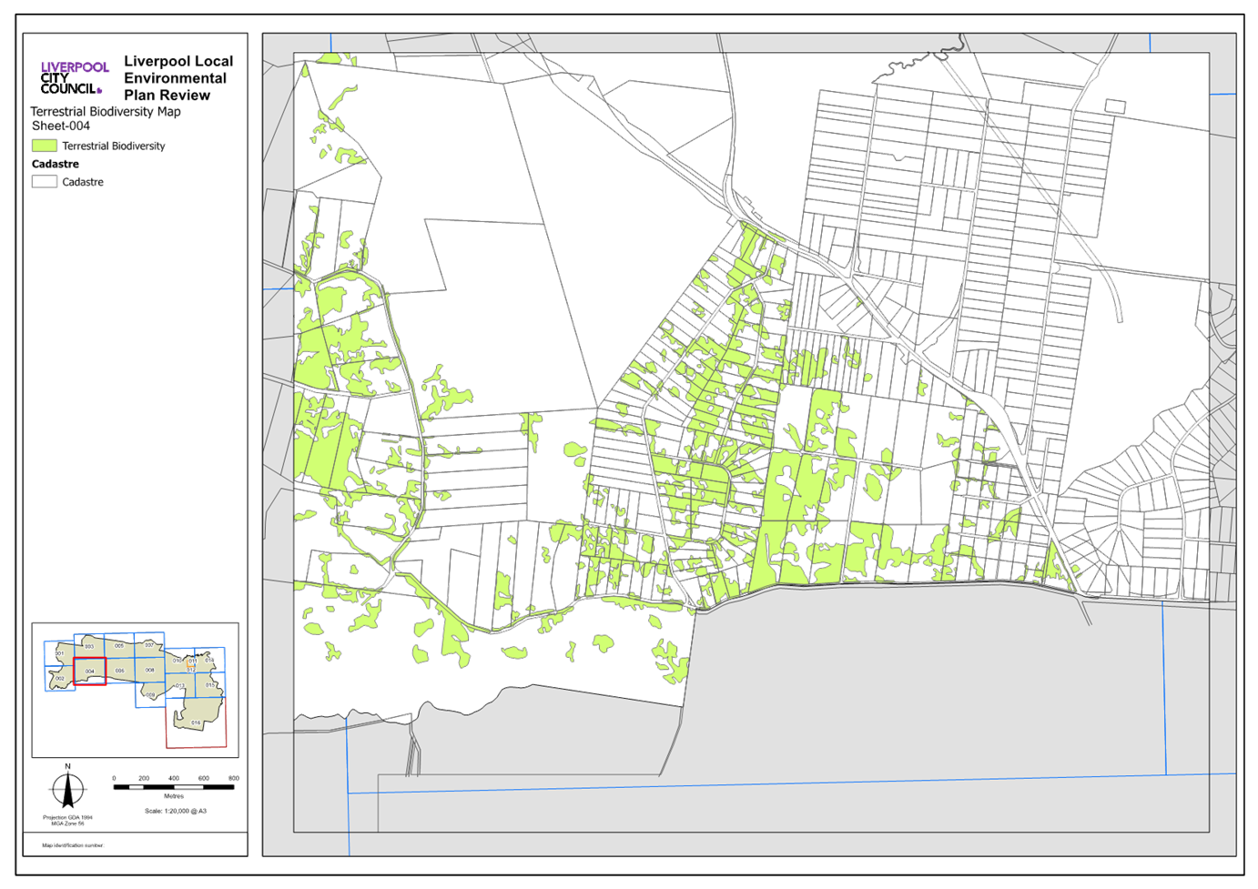Image resolution: width=1258 pixels, height=889 pixels.
Task: Click the green Terrestrial Biodiversity legend swatch
Action: coord(45,146)
